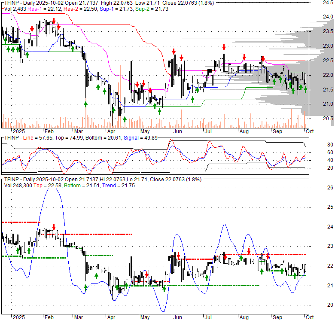Click the bottom chart's 21 price label

(330, 285)
